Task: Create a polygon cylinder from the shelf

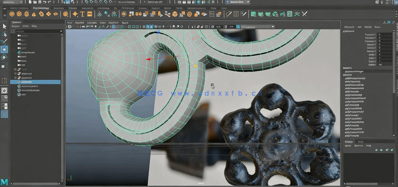Action: (26, 14)
